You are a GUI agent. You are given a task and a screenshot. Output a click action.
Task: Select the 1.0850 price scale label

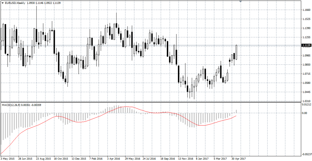[x=306, y=64]
